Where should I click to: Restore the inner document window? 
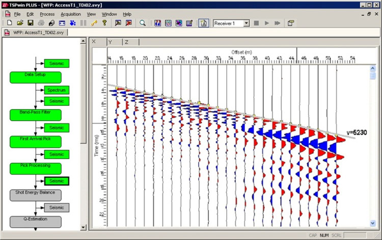pyautogui.click(x=369, y=14)
